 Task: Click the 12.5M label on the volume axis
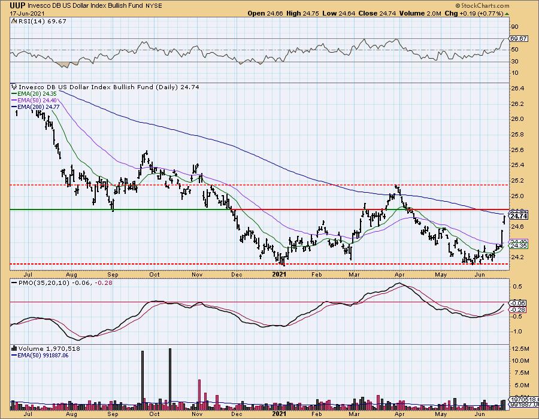tap(520, 349)
